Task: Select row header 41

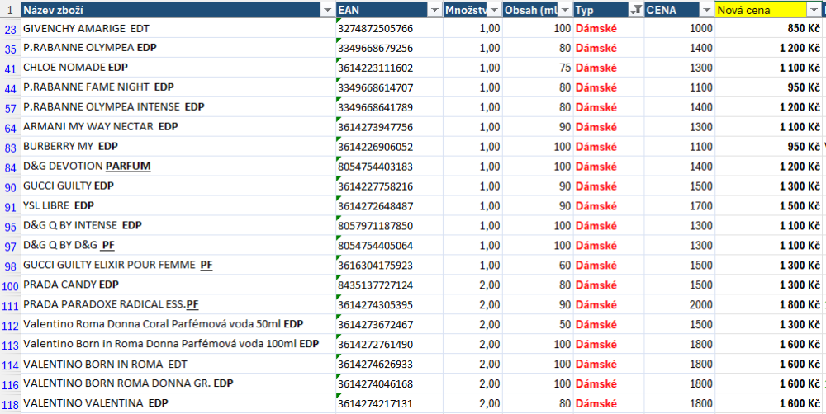Action: tap(11, 68)
